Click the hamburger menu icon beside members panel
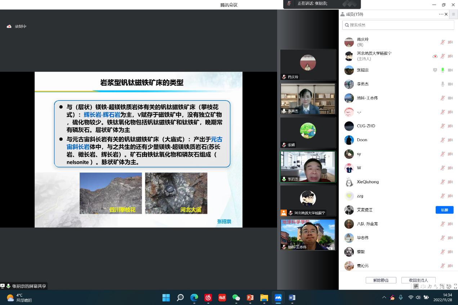This screenshot has width=458, height=305. coord(454,14)
